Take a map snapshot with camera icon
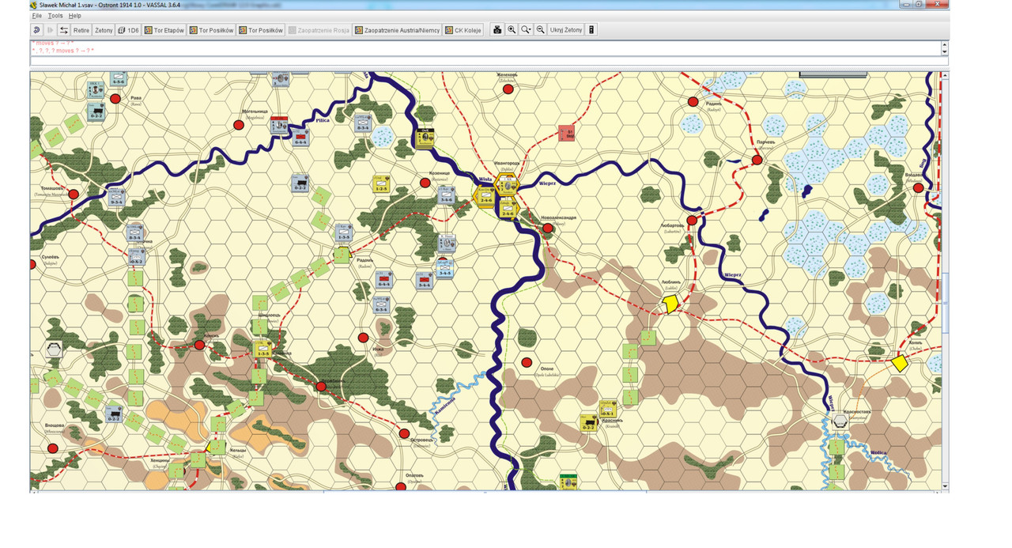Image resolution: width=1012 pixels, height=548 pixels. (x=497, y=30)
